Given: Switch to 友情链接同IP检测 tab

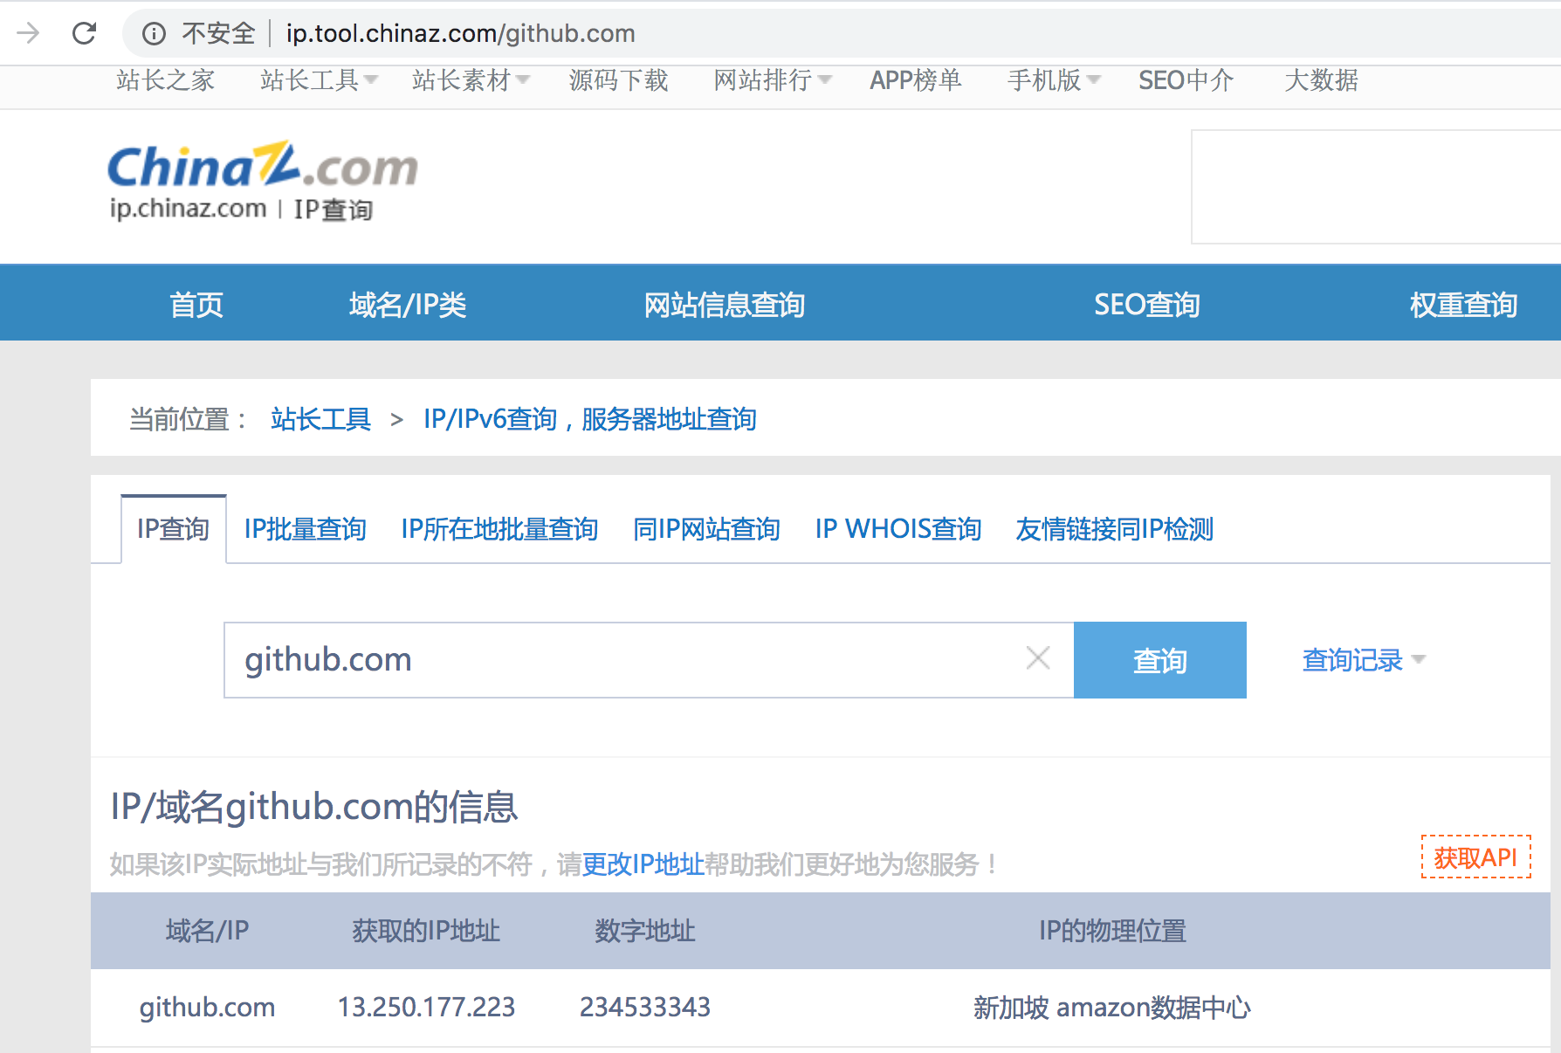Looking at the screenshot, I should [x=1115, y=529].
